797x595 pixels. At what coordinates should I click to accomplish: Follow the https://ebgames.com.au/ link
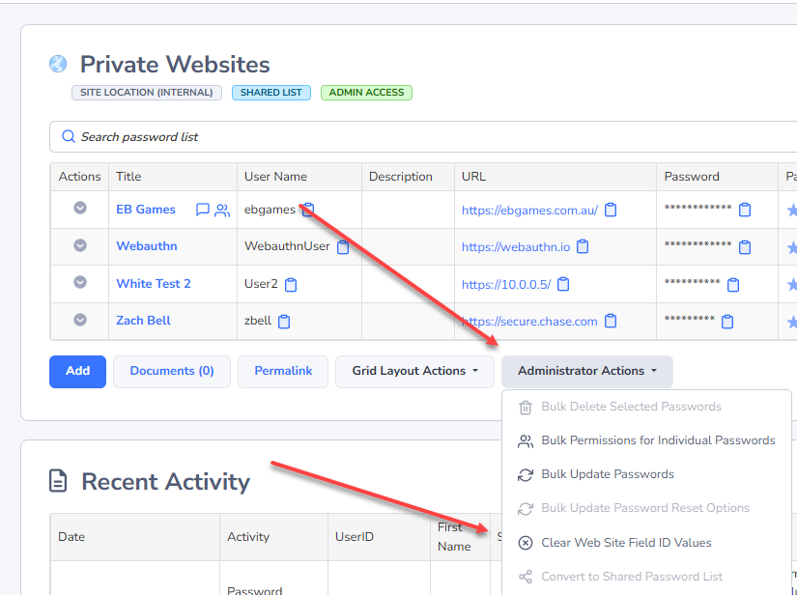pos(529,211)
